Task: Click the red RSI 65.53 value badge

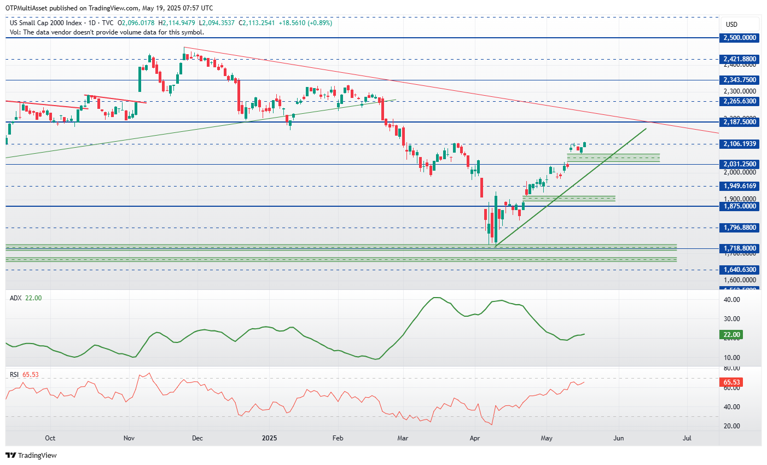Action: (x=731, y=382)
